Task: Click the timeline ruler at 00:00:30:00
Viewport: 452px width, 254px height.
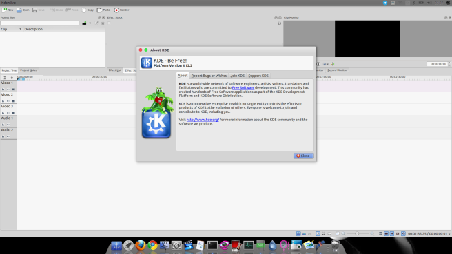Action: (99, 77)
